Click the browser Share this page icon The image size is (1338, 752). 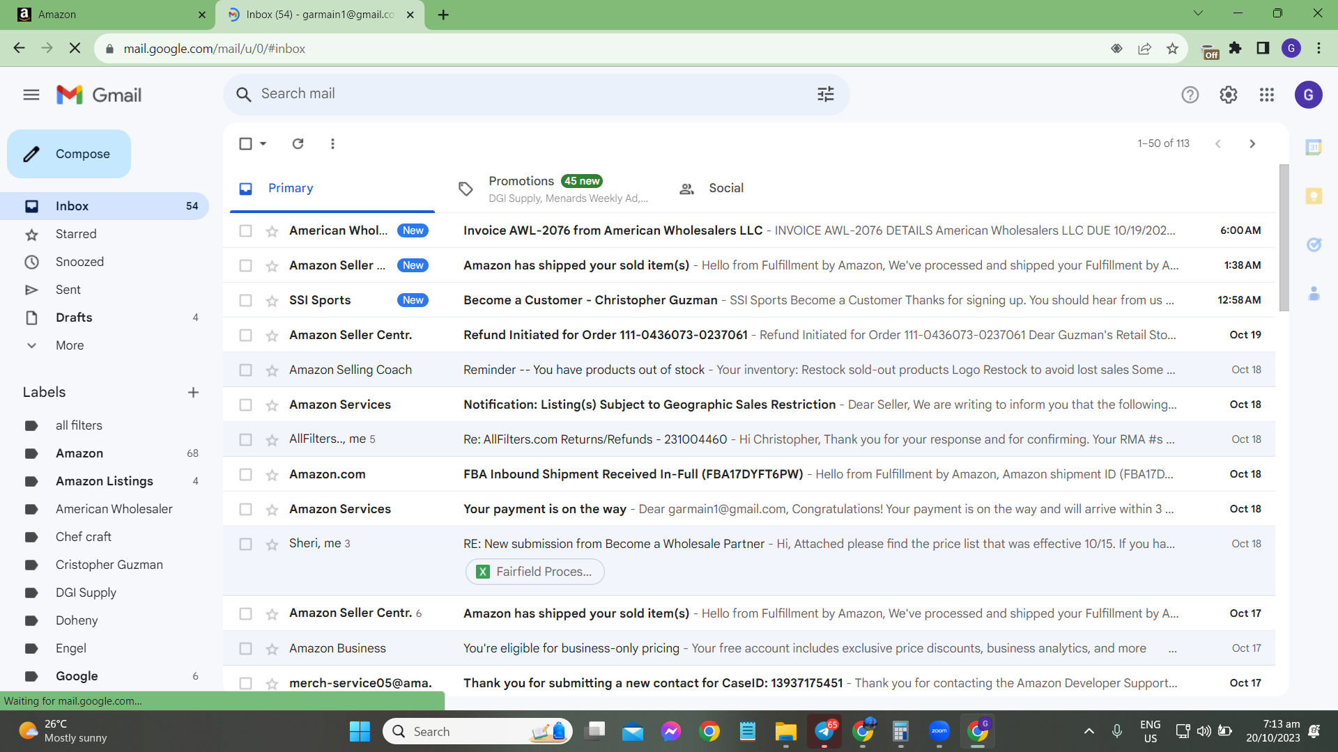[1144, 48]
